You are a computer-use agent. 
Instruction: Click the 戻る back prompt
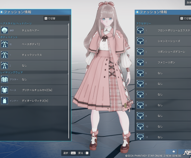click(x=83, y=153)
